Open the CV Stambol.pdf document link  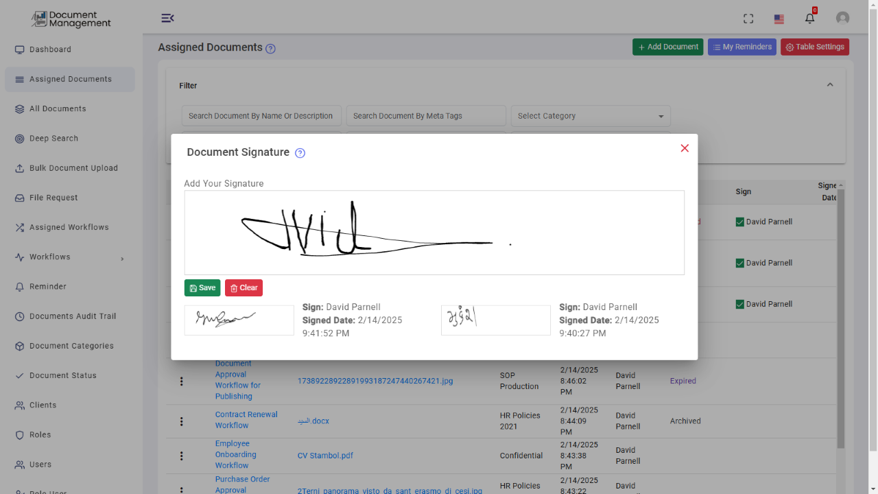pyautogui.click(x=325, y=455)
